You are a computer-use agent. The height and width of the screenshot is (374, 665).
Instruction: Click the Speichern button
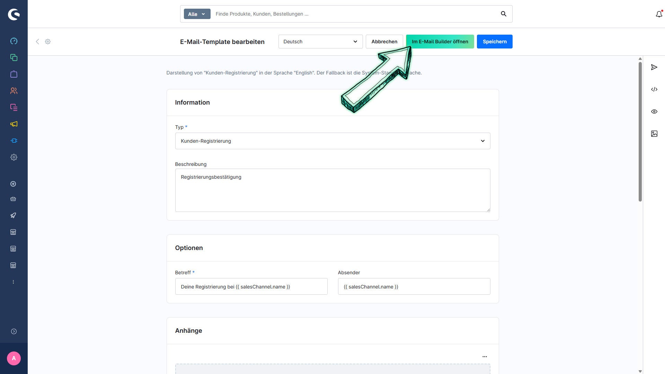point(494,42)
